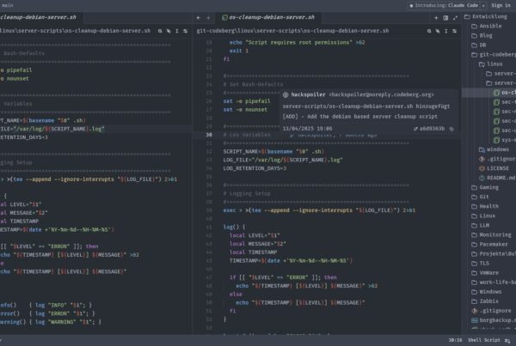
Task: Open the highlighted os-cl script file in tree
Action: tap(507, 93)
